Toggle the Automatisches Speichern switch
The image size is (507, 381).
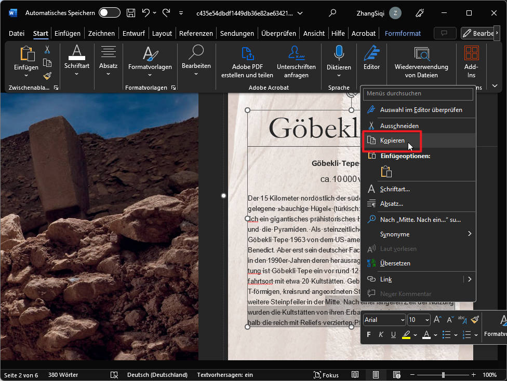tap(110, 13)
